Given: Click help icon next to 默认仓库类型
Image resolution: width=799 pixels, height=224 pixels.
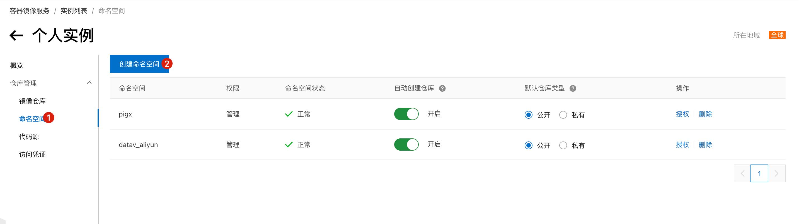Looking at the screenshot, I should [573, 88].
